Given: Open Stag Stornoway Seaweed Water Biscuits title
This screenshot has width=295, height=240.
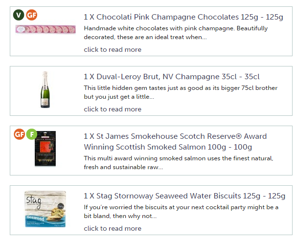Looking at the screenshot, I should (x=184, y=196).
